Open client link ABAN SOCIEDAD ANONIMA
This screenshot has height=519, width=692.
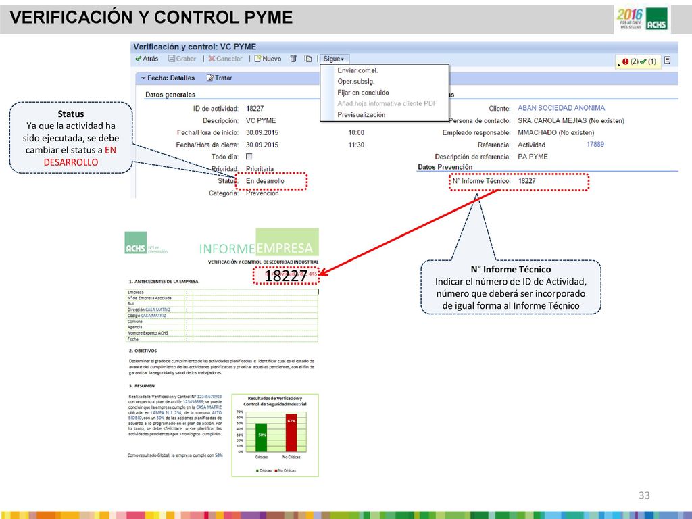tap(562, 108)
